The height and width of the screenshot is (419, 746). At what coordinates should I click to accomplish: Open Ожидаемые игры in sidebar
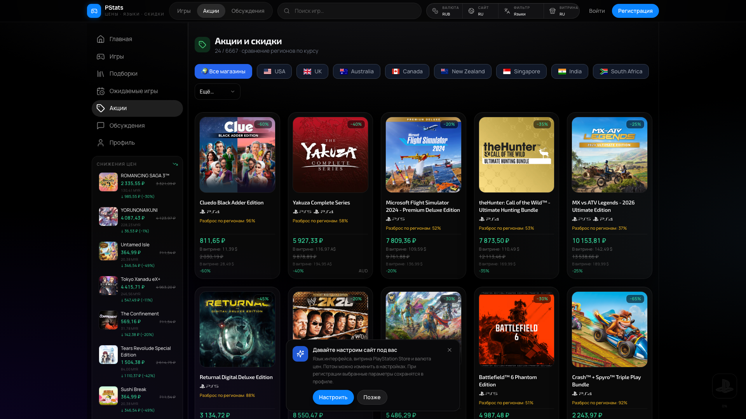[137, 91]
